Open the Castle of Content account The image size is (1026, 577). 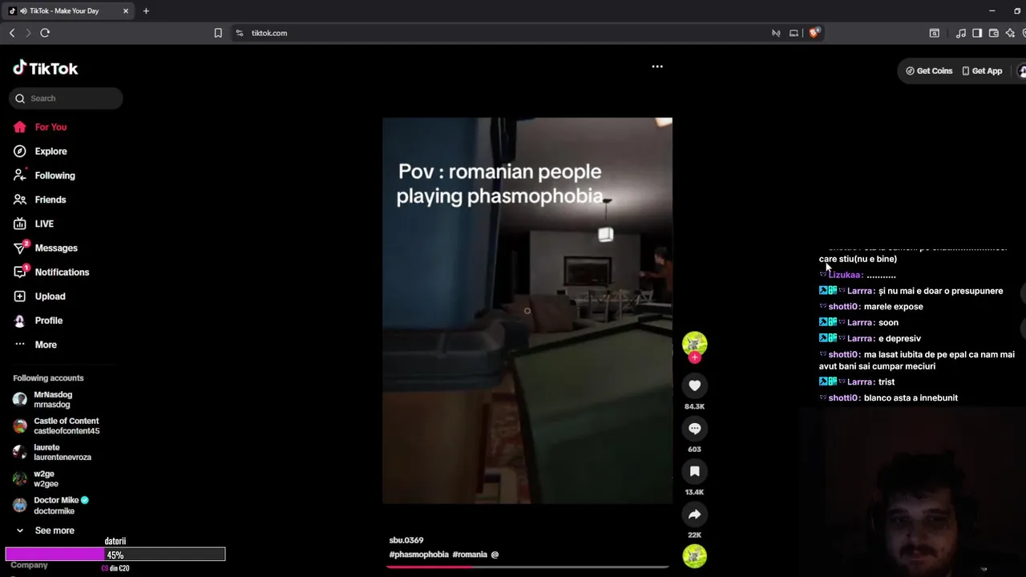pos(56,426)
